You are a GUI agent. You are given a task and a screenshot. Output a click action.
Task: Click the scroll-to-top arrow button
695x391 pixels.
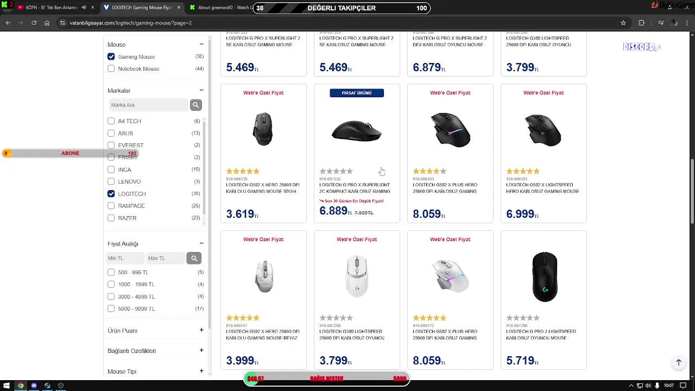(x=678, y=362)
